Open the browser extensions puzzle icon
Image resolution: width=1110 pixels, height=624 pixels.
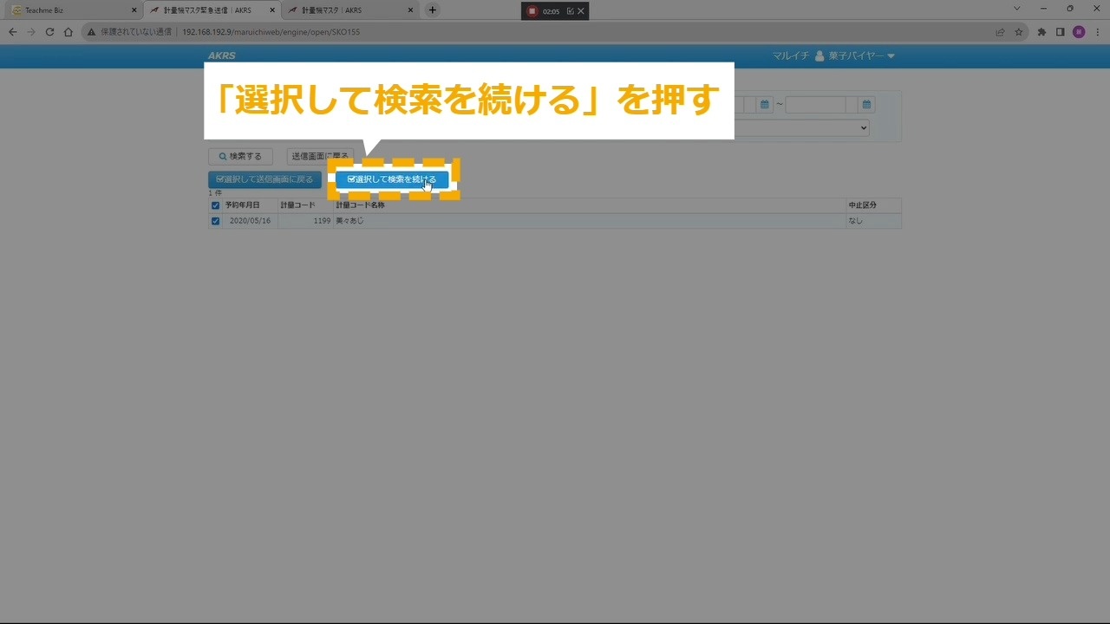point(1041,32)
